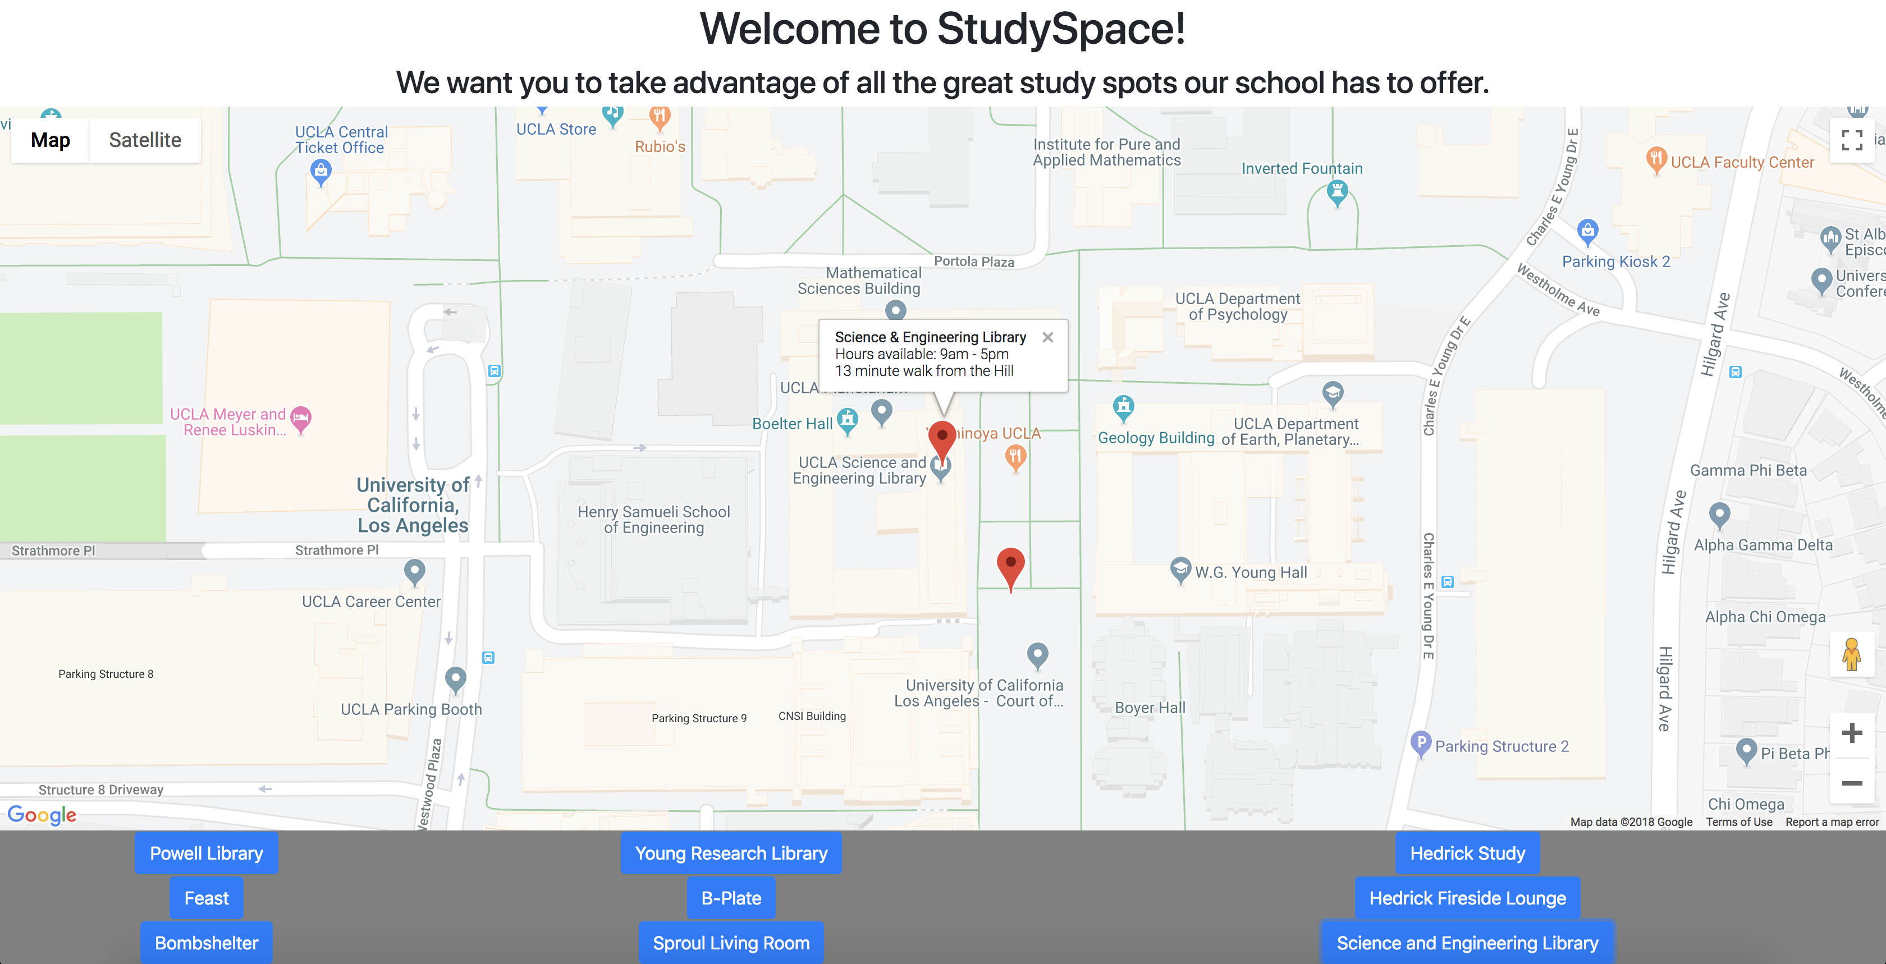The image size is (1886, 964).
Task: Click the UCLA Meyer and Renee Luskin hotel pin
Action: coord(301,421)
